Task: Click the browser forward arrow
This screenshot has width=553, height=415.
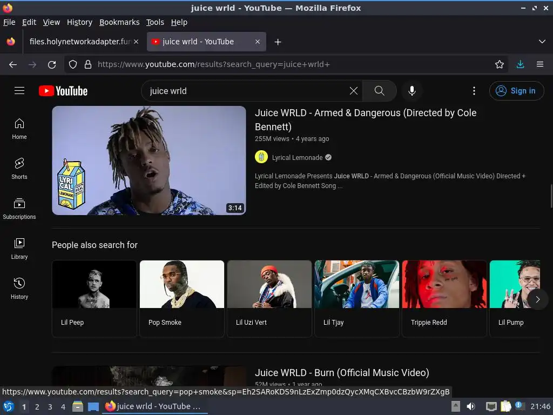Action: (x=32, y=64)
